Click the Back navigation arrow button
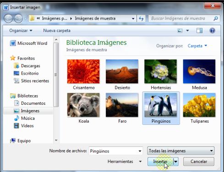Image resolution: width=224 pixels, height=172 pixels. click(x=8, y=18)
